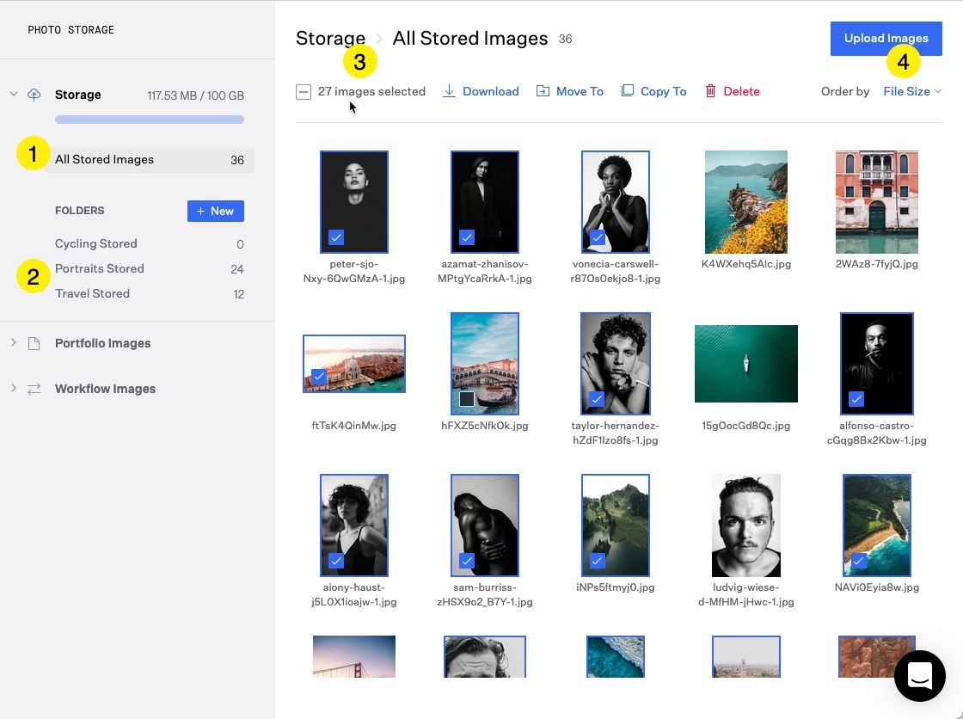Image resolution: width=963 pixels, height=719 pixels.
Task: Open the Portraits Stored folder
Action: pyautogui.click(x=100, y=268)
